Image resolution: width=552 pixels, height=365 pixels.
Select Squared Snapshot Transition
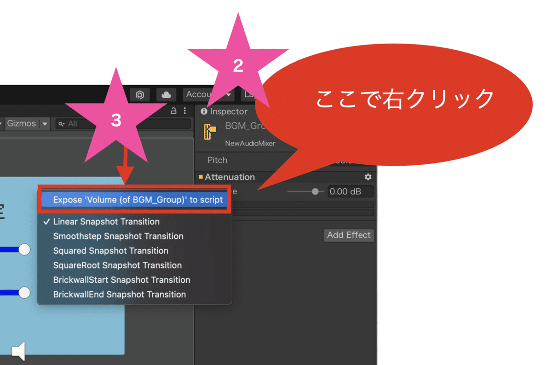pos(134,251)
